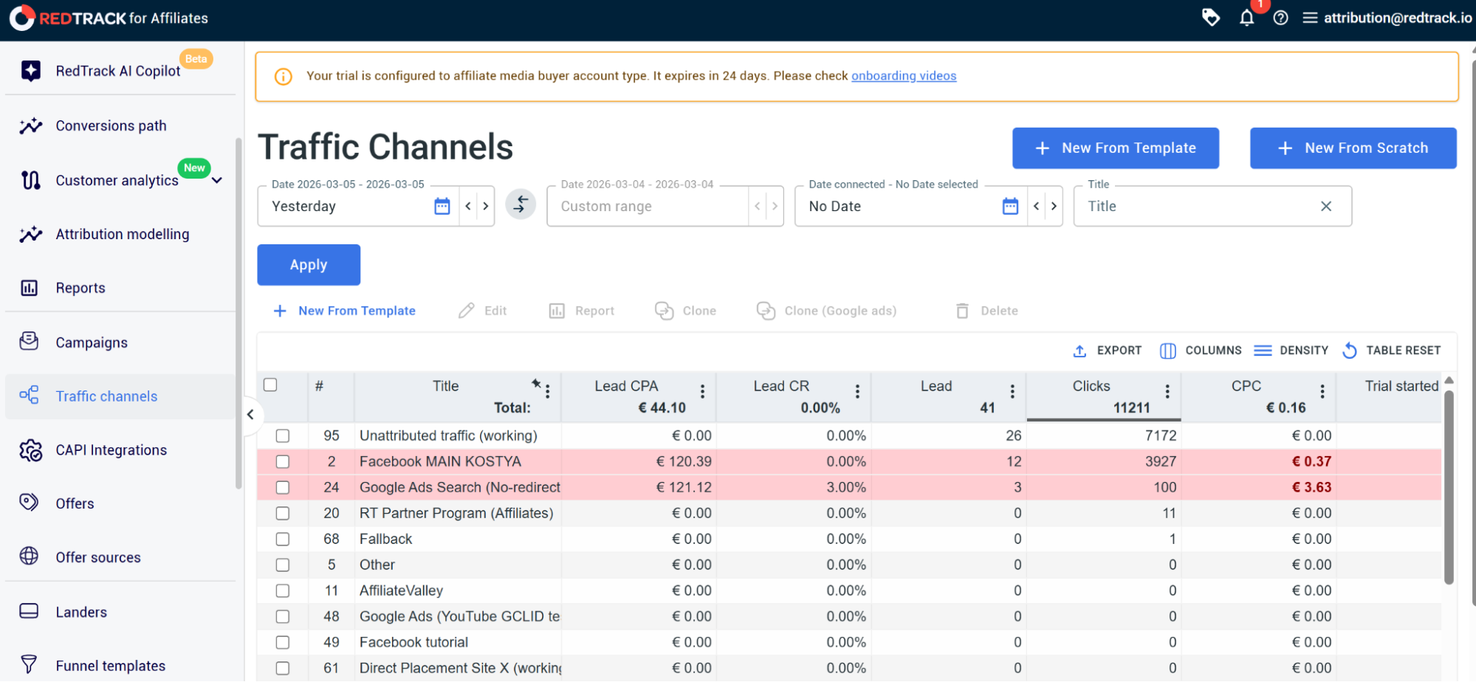Check the Facebook tutorial row checkbox
1476x682 pixels.
click(283, 643)
